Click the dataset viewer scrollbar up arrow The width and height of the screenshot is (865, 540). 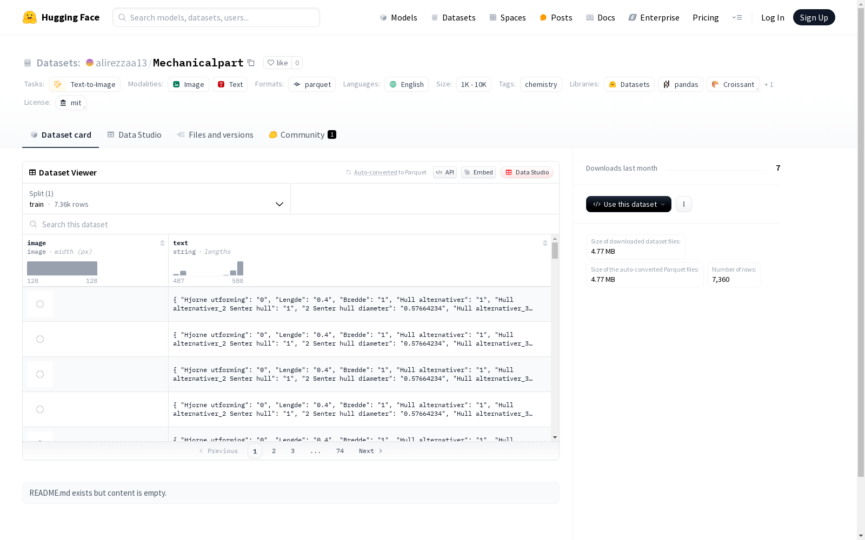coord(555,238)
